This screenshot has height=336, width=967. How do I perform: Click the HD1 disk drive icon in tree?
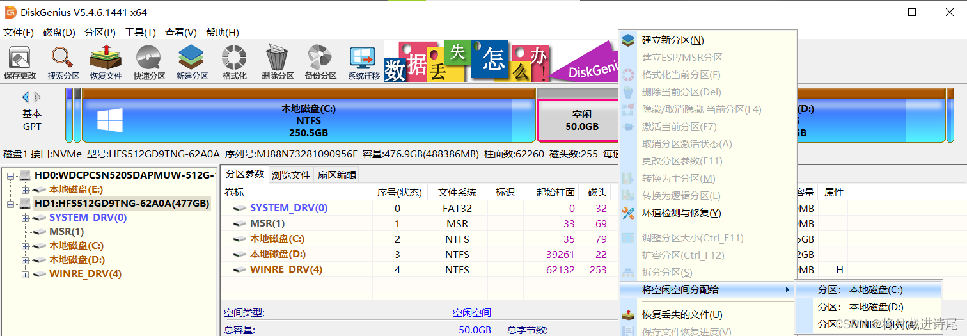[25, 204]
